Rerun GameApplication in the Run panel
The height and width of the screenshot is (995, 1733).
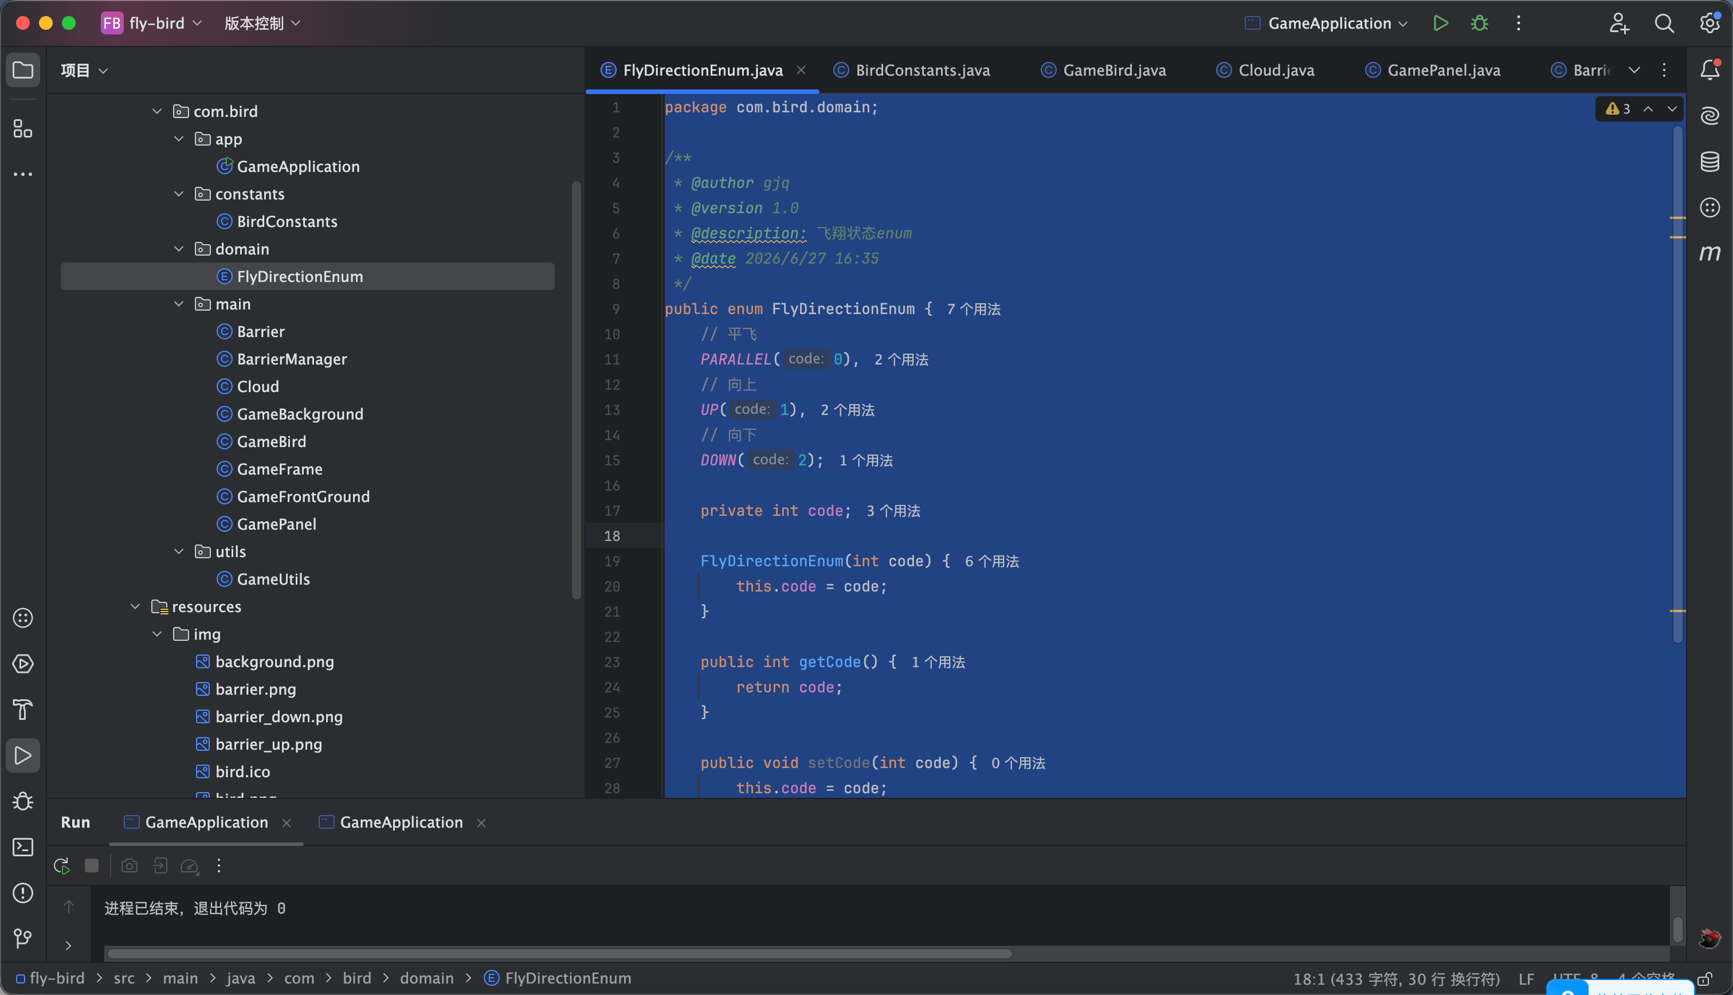61,866
